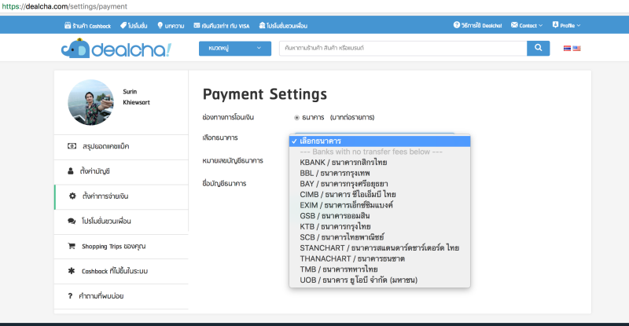This screenshot has height=326, width=629.
Task: Click the magnifier search button
Action: pos(538,48)
